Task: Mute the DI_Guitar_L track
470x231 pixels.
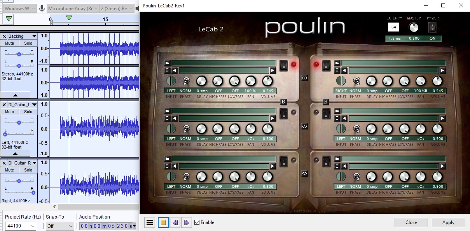Action: click(10, 112)
